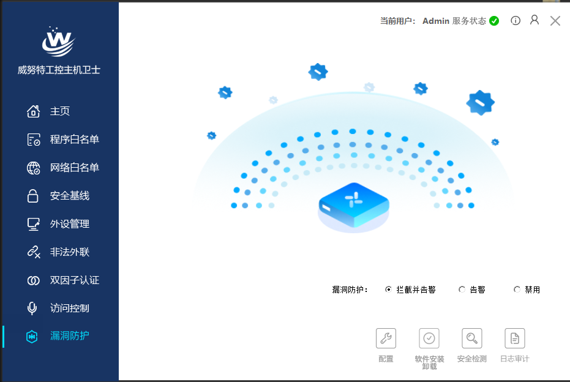This screenshot has height=382, width=570.
Task: Click the home icon beside 主页
Action: [x=33, y=111]
